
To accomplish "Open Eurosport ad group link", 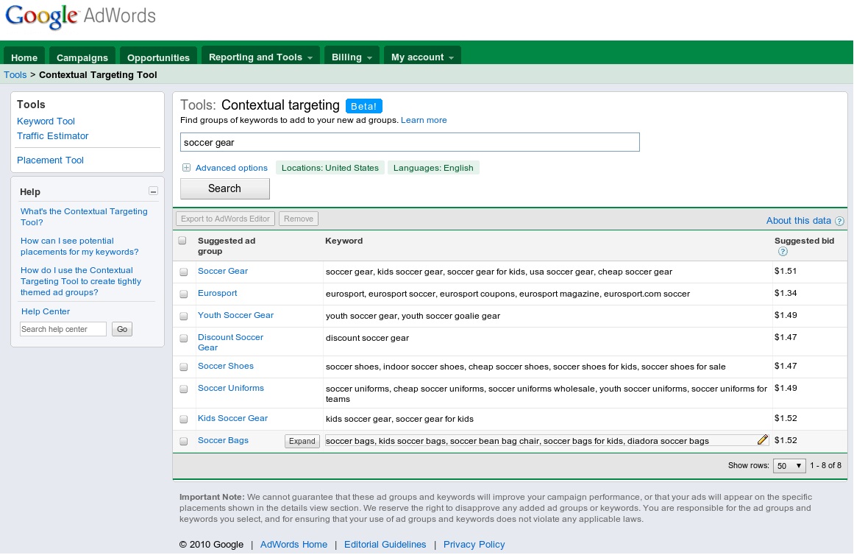I will [x=217, y=293].
